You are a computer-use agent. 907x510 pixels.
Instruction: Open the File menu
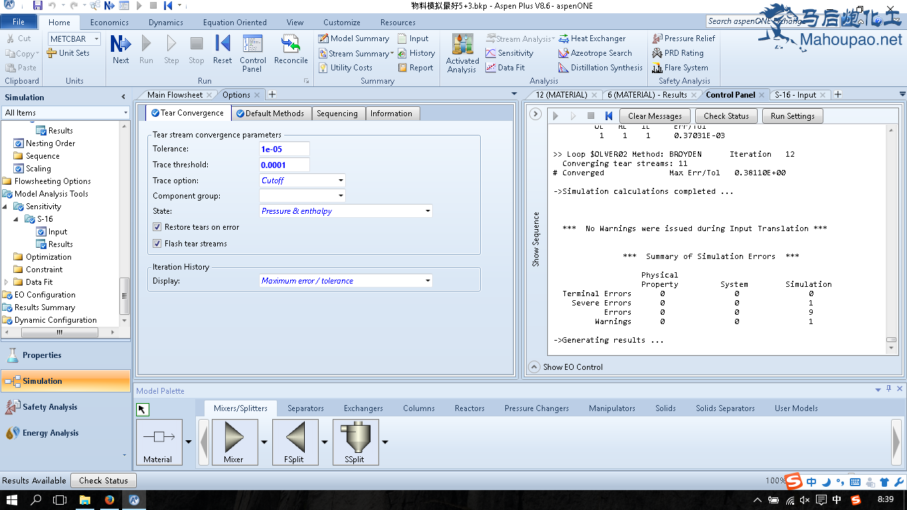click(x=19, y=22)
